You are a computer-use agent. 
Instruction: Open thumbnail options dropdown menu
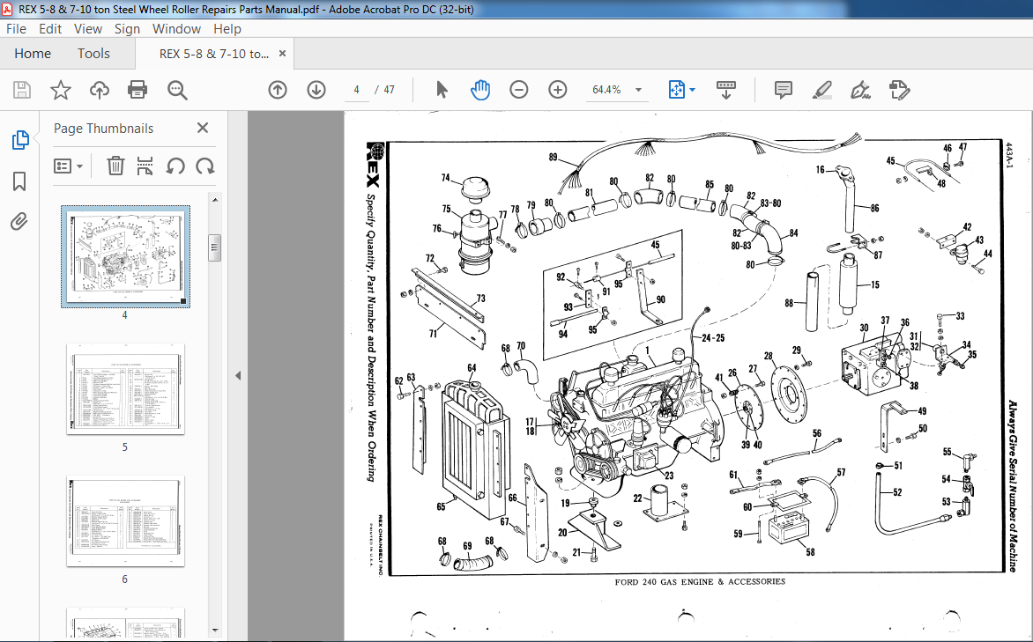tap(69, 166)
